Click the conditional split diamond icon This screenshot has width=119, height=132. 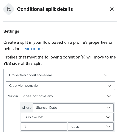pos(9,9)
